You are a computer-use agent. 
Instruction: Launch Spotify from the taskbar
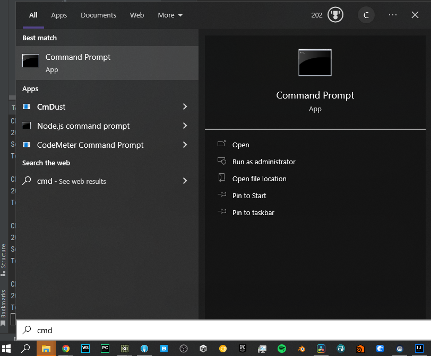pyautogui.click(x=282, y=349)
